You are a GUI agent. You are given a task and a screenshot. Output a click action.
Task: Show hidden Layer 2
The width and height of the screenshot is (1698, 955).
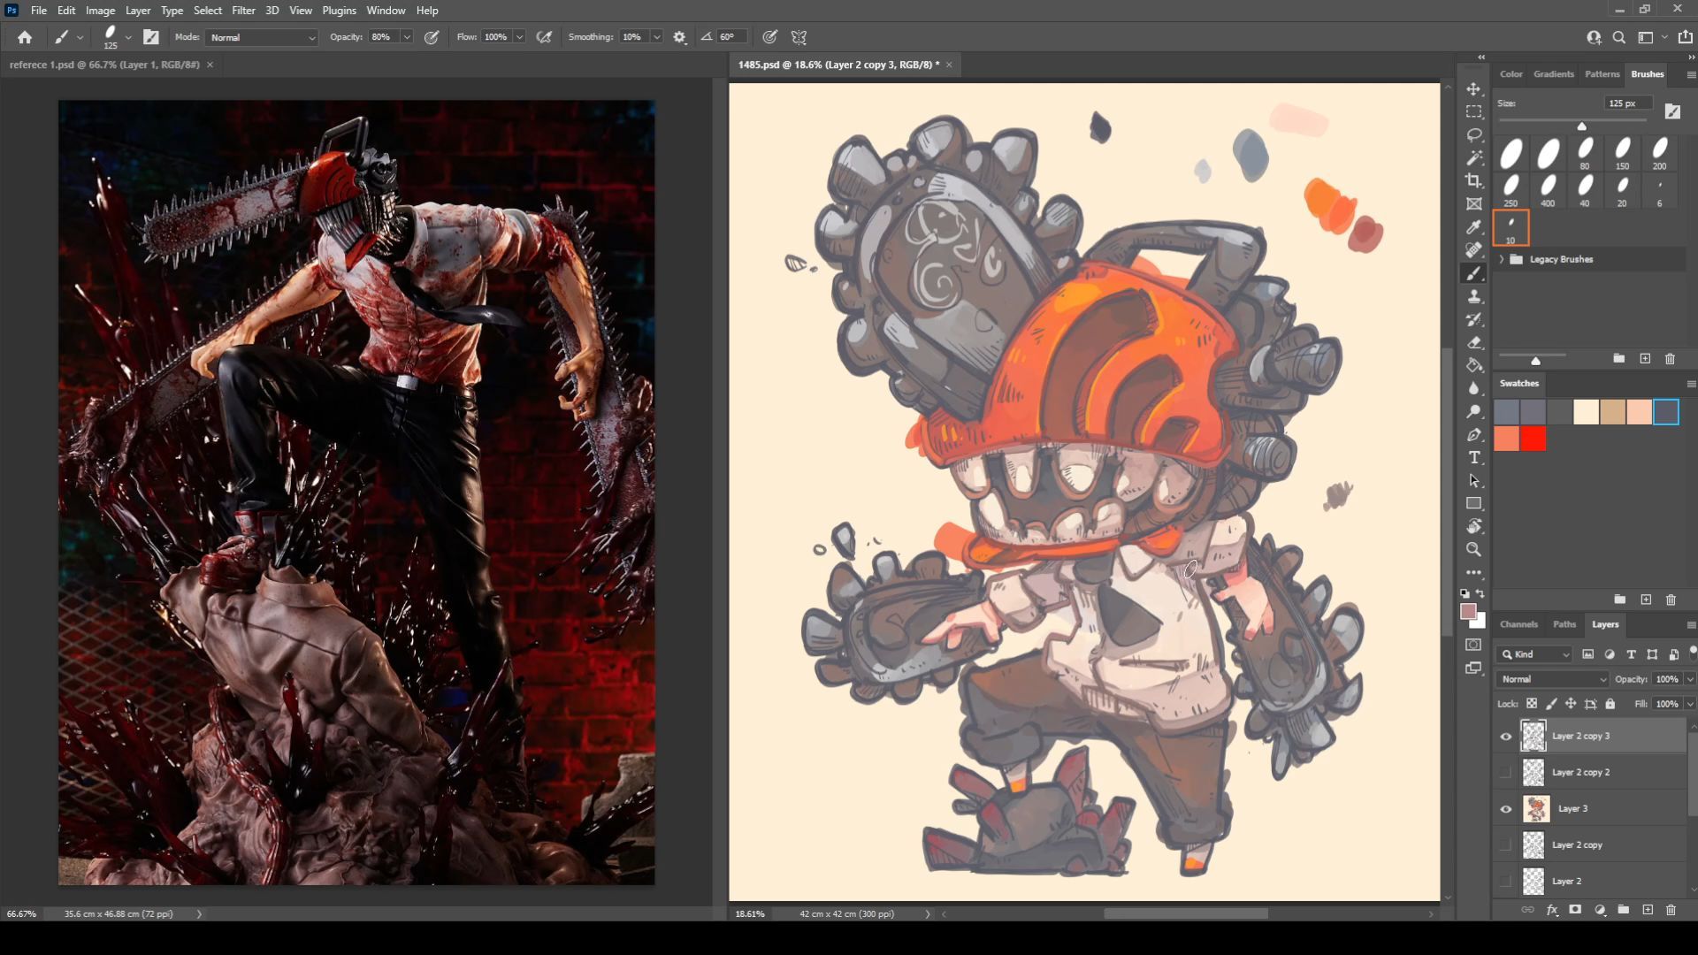tap(1505, 881)
